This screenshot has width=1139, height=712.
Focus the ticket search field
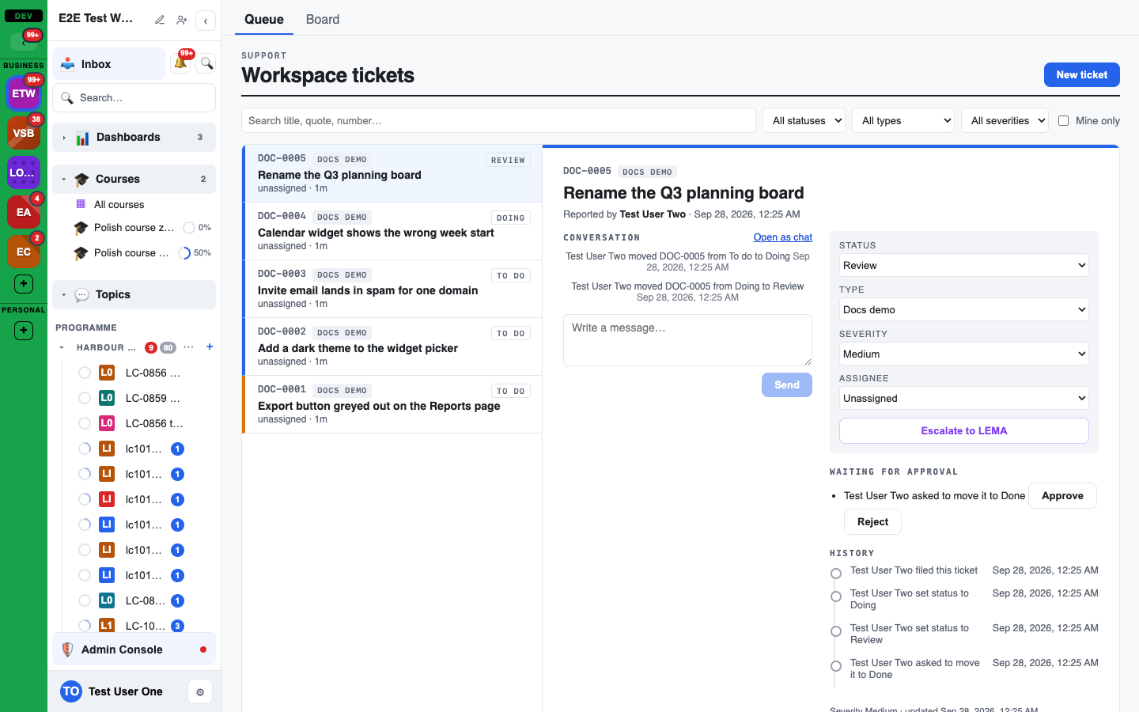[498, 120]
